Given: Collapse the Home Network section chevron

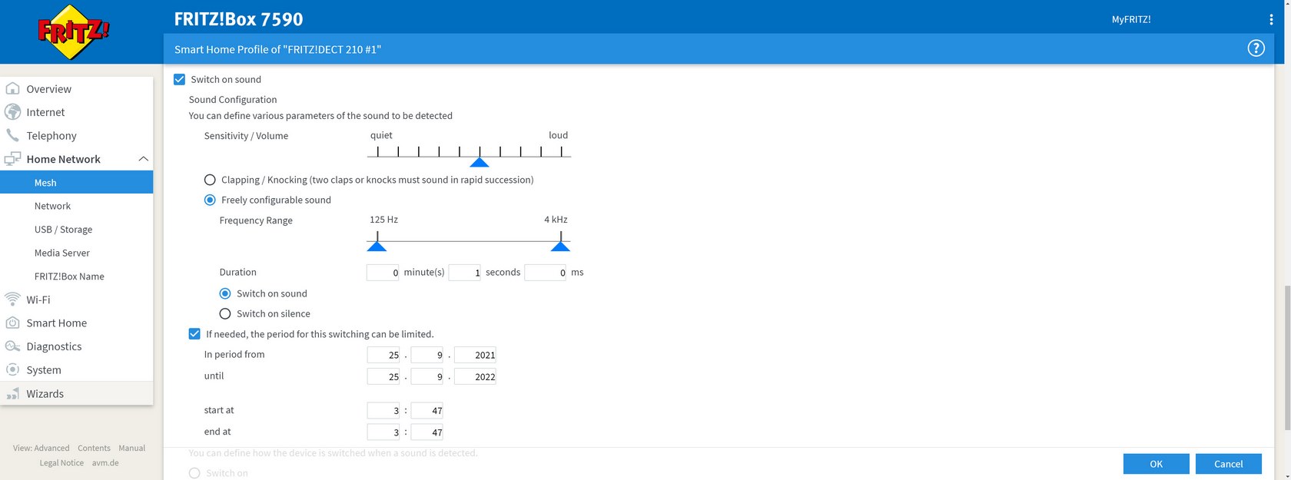Looking at the screenshot, I should [143, 159].
